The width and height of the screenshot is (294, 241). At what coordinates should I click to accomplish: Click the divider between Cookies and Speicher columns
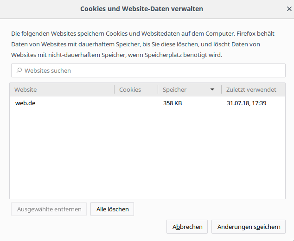coord(158,89)
